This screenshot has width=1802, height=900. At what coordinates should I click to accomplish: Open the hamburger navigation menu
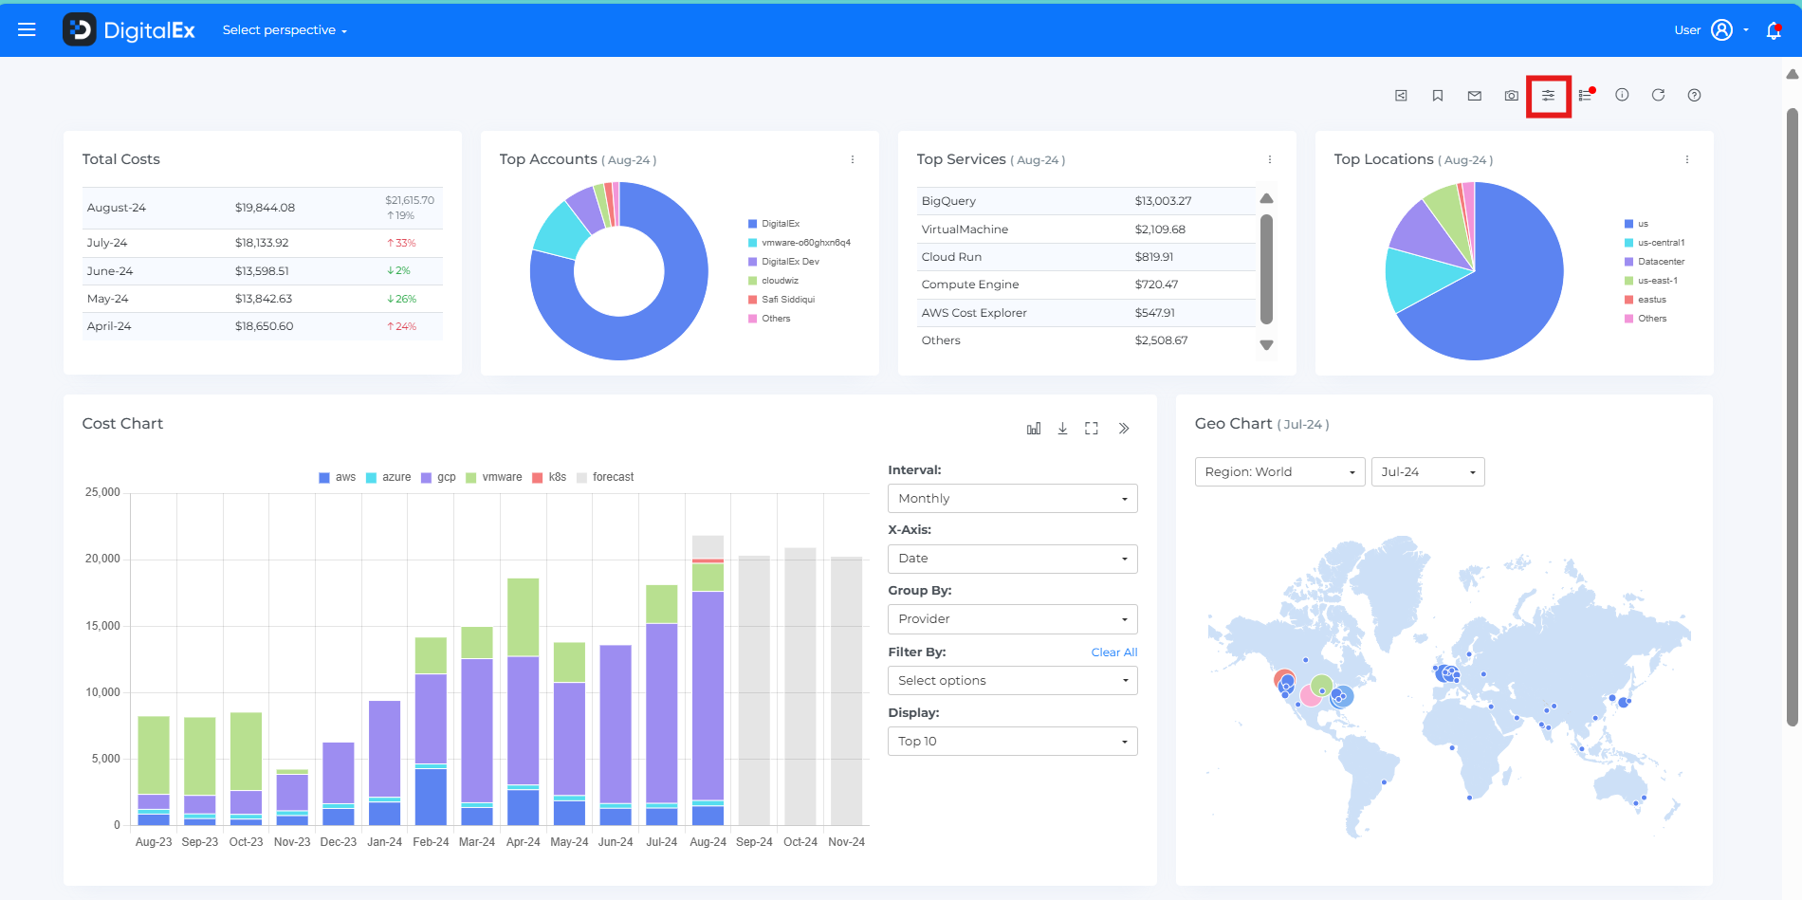[27, 30]
